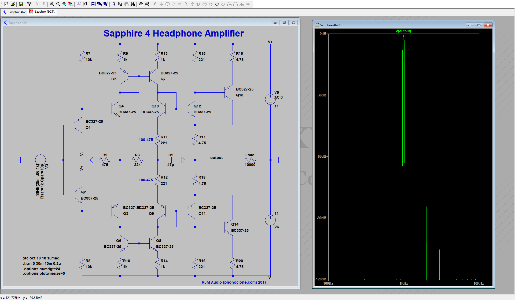Maximize the Sapphire 4b2 schematic window

pyautogui.click(x=284, y=23)
